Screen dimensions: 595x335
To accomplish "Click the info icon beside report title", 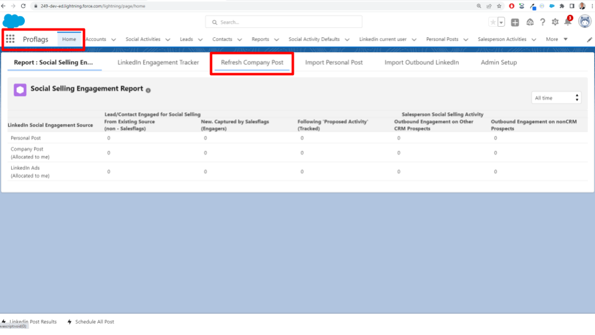I will (148, 91).
